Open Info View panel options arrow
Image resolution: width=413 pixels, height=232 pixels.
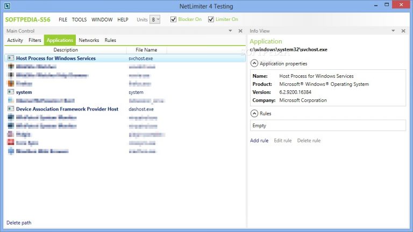point(397,31)
